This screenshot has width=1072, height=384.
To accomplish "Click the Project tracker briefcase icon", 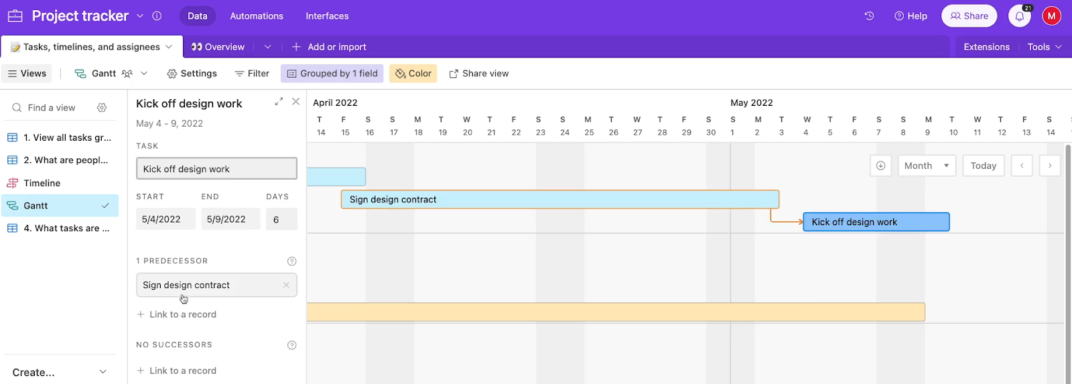I will pos(15,15).
